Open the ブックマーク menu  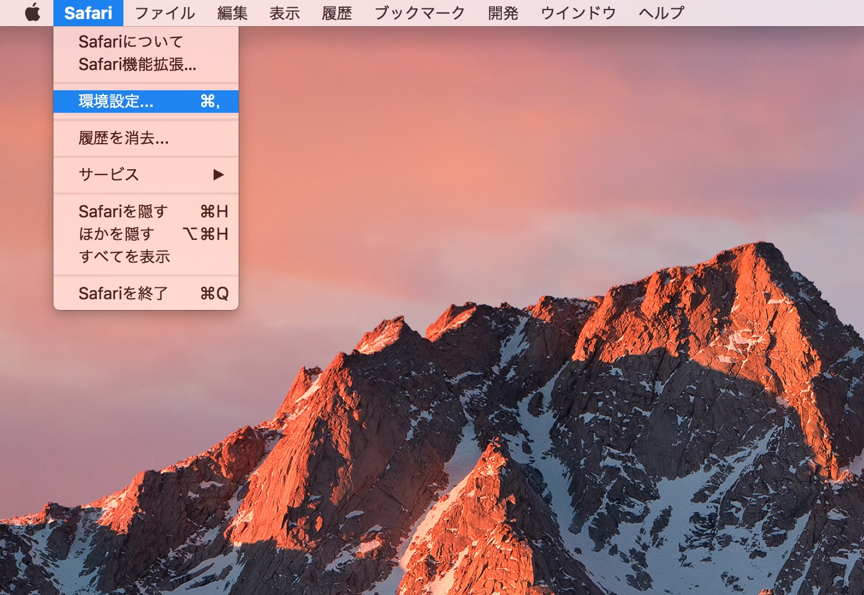click(420, 12)
